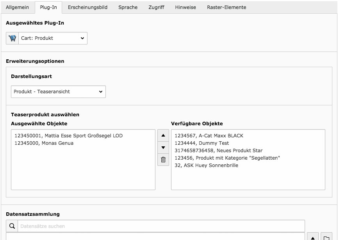Open the Cart: Produkt plug-in dropdown
This screenshot has height=240, width=339.
53,38
